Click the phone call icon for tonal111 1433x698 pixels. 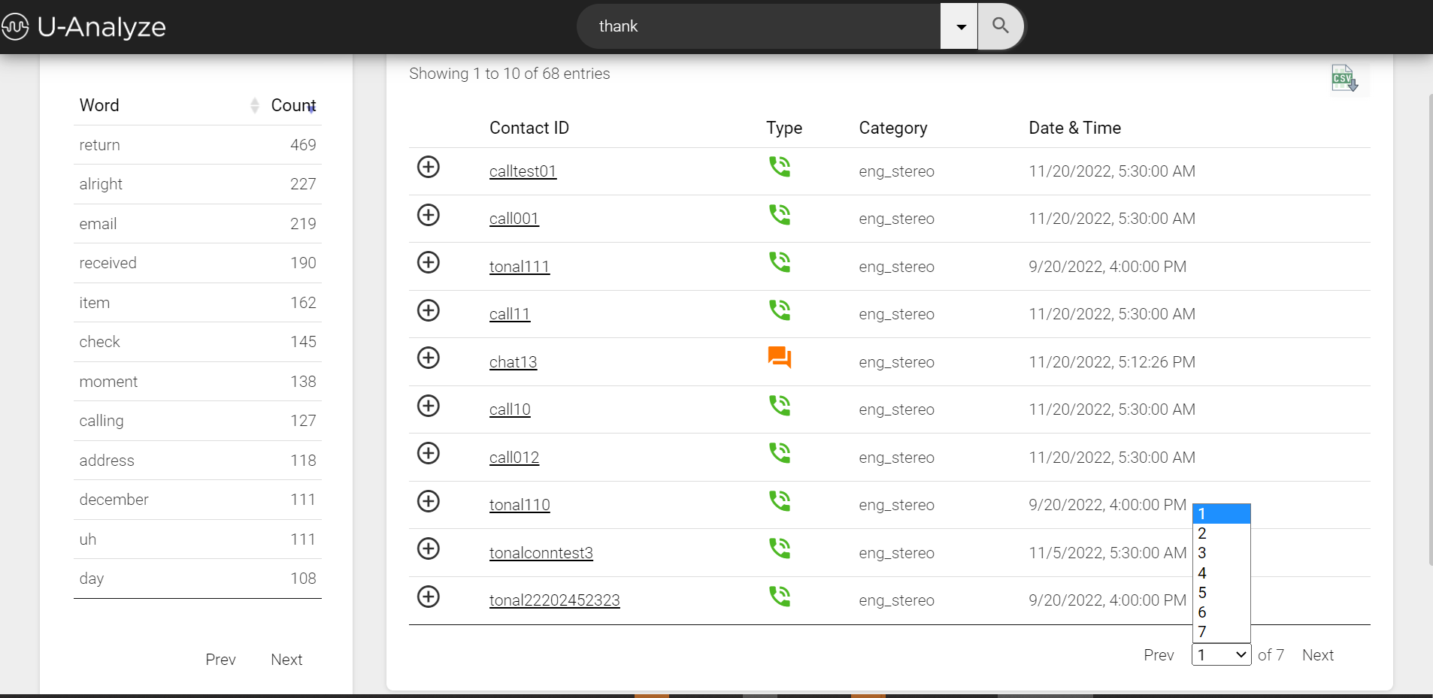pos(780,261)
